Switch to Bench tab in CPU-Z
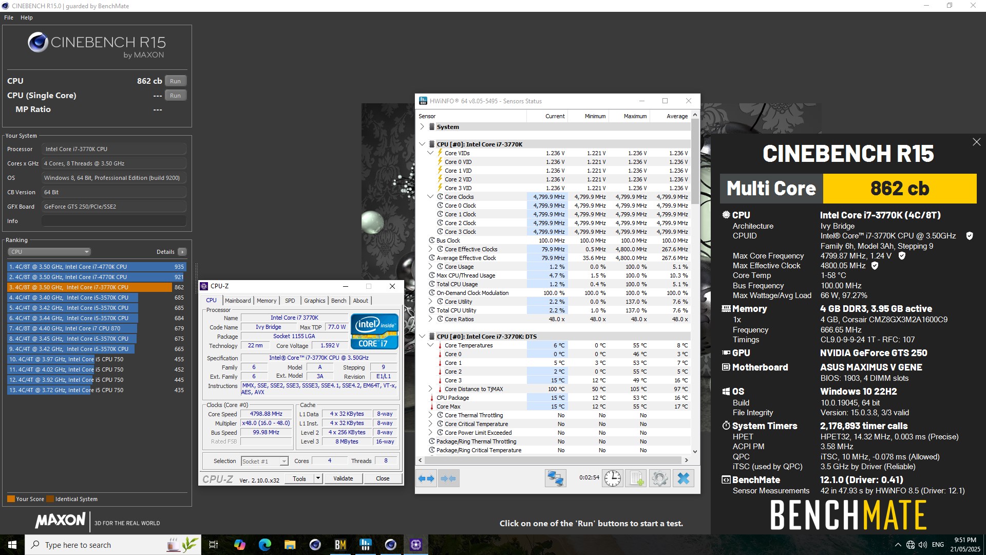986x555 pixels. [338, 301]
